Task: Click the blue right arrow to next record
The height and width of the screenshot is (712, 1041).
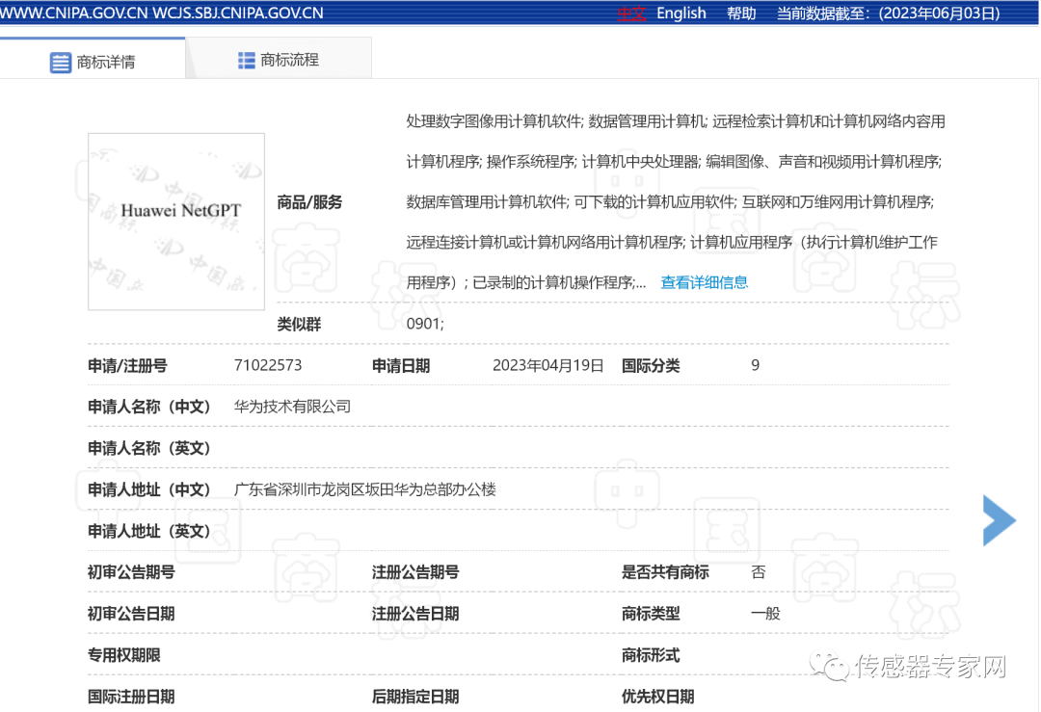Action: [x=1000, y=520]
